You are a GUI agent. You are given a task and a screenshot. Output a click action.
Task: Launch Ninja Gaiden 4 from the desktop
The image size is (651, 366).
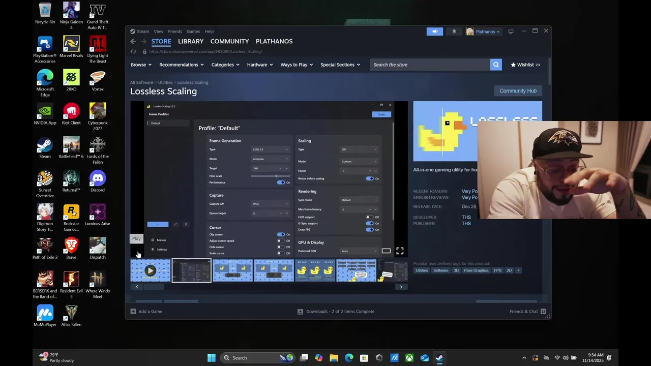71,16
